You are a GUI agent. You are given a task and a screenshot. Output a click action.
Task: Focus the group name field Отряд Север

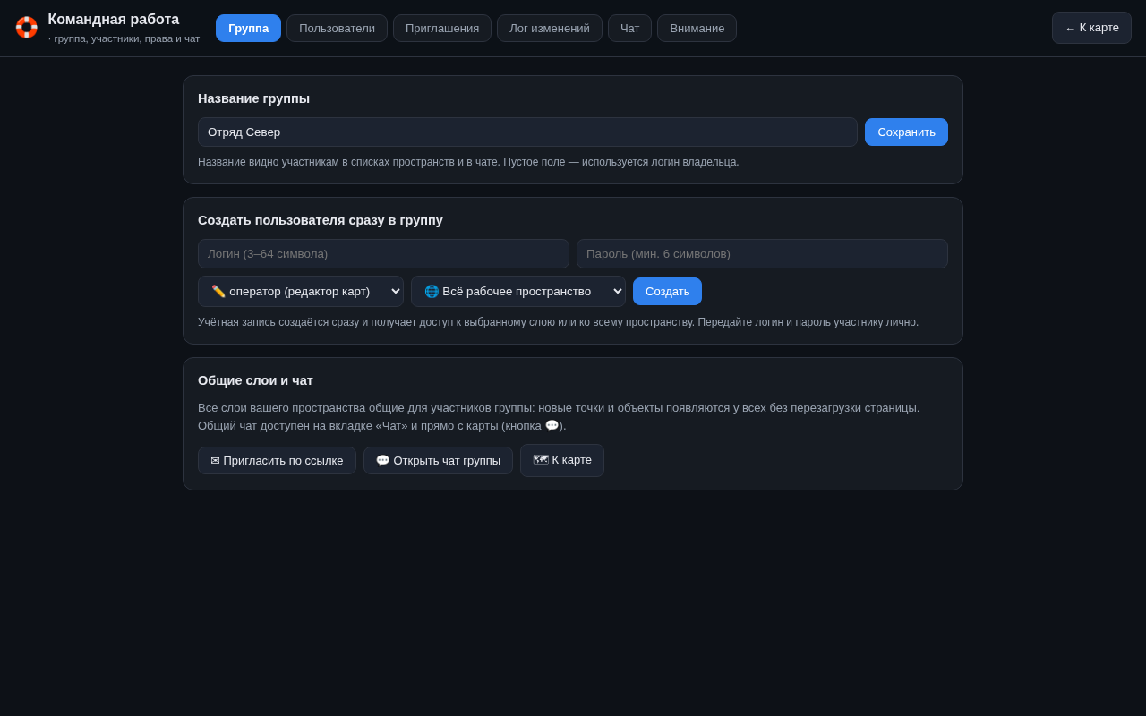coord(527,132)
